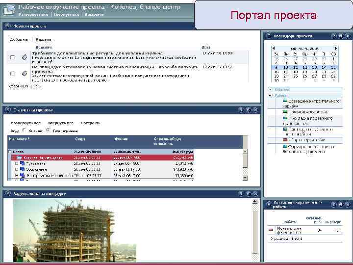The width and height of the screenshot is (353, 265).
Task: Select date 4 in the project calendar
Action: pyautogui.click(x=295, y=63)
